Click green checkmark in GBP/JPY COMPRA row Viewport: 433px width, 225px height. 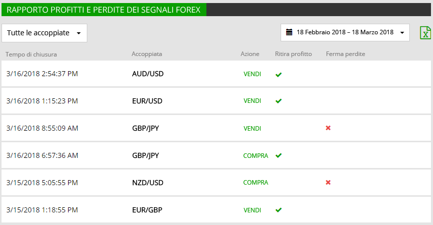pyautogui.click(x=279, y=156)
